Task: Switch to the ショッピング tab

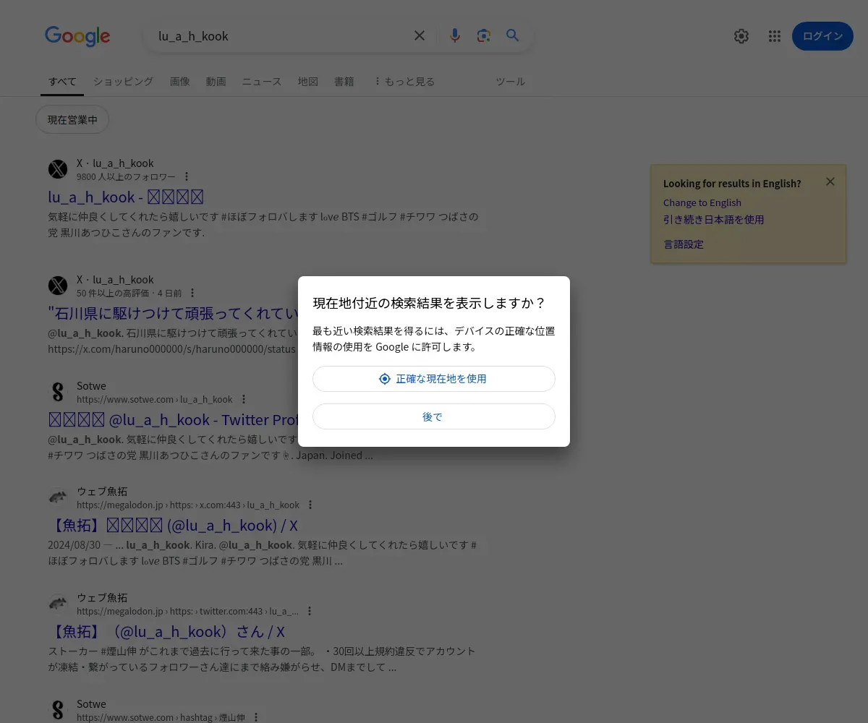Action: pos(123,82)
